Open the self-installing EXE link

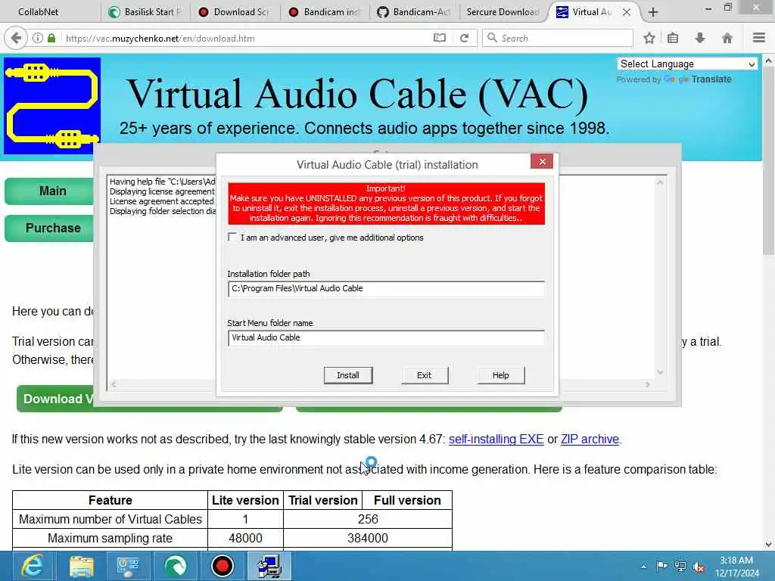click(496, 440)
